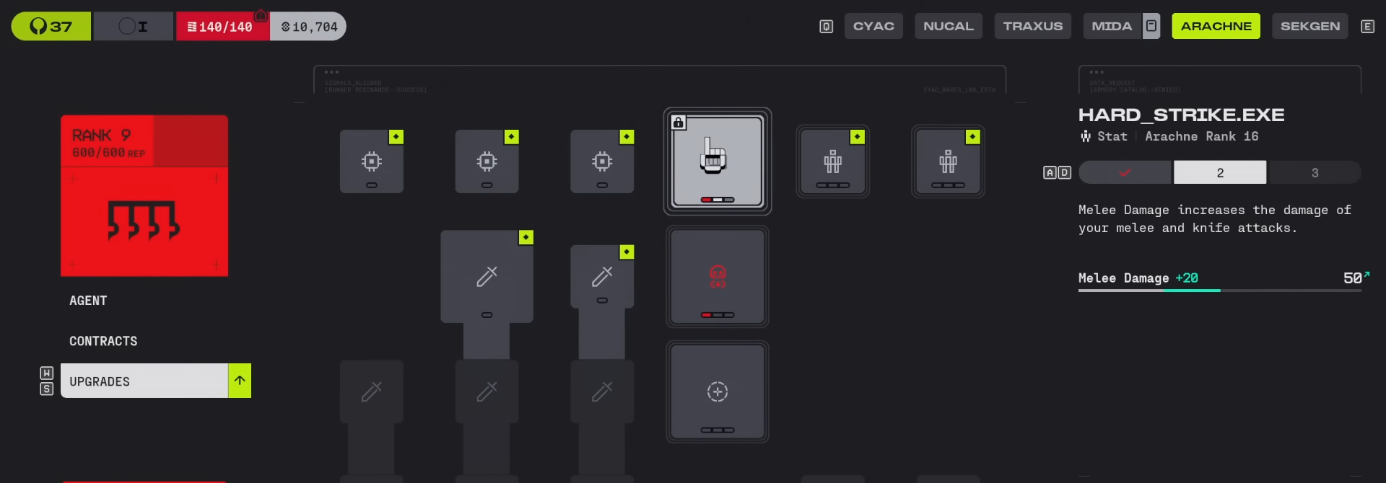This screenshot has width=1386, height=483.
Task: Select the large syringe upgrade tile
Action: coord(487,277)
